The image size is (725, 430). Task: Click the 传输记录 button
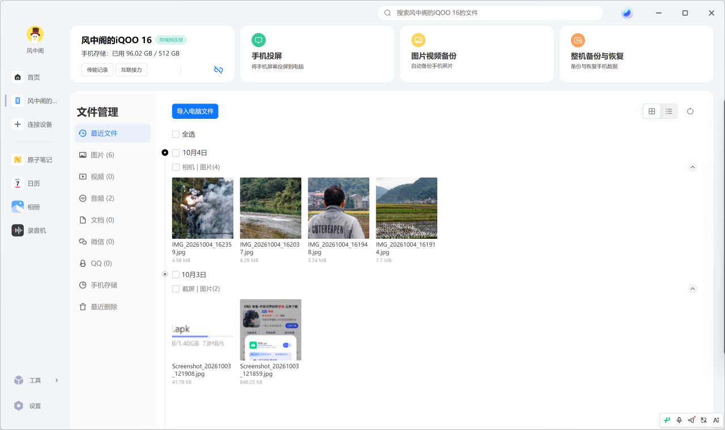[97, 70]
